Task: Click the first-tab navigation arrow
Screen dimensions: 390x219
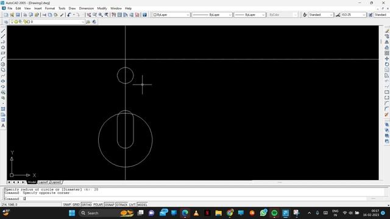Action: [9, 182]
